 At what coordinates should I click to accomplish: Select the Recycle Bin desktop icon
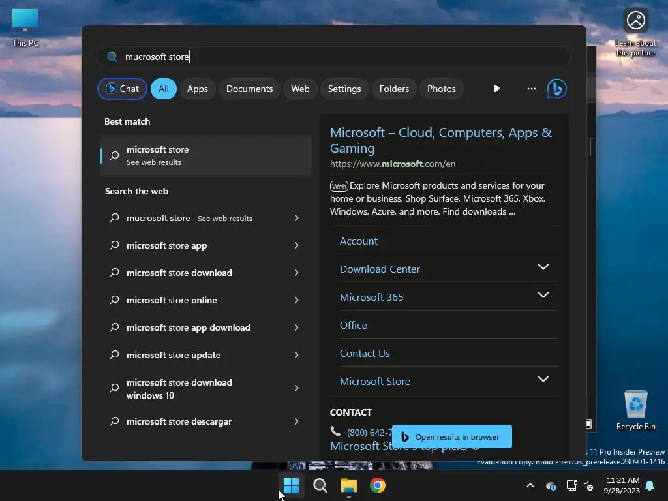coord(635,410)
